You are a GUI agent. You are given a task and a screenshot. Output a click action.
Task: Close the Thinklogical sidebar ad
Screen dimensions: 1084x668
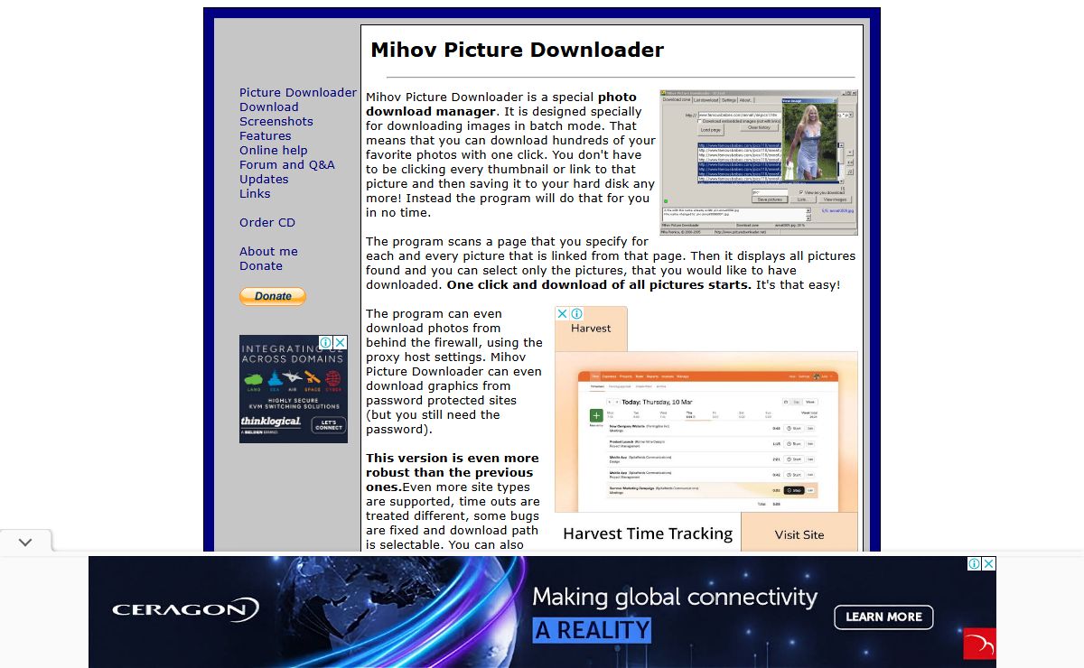[341, 342]
